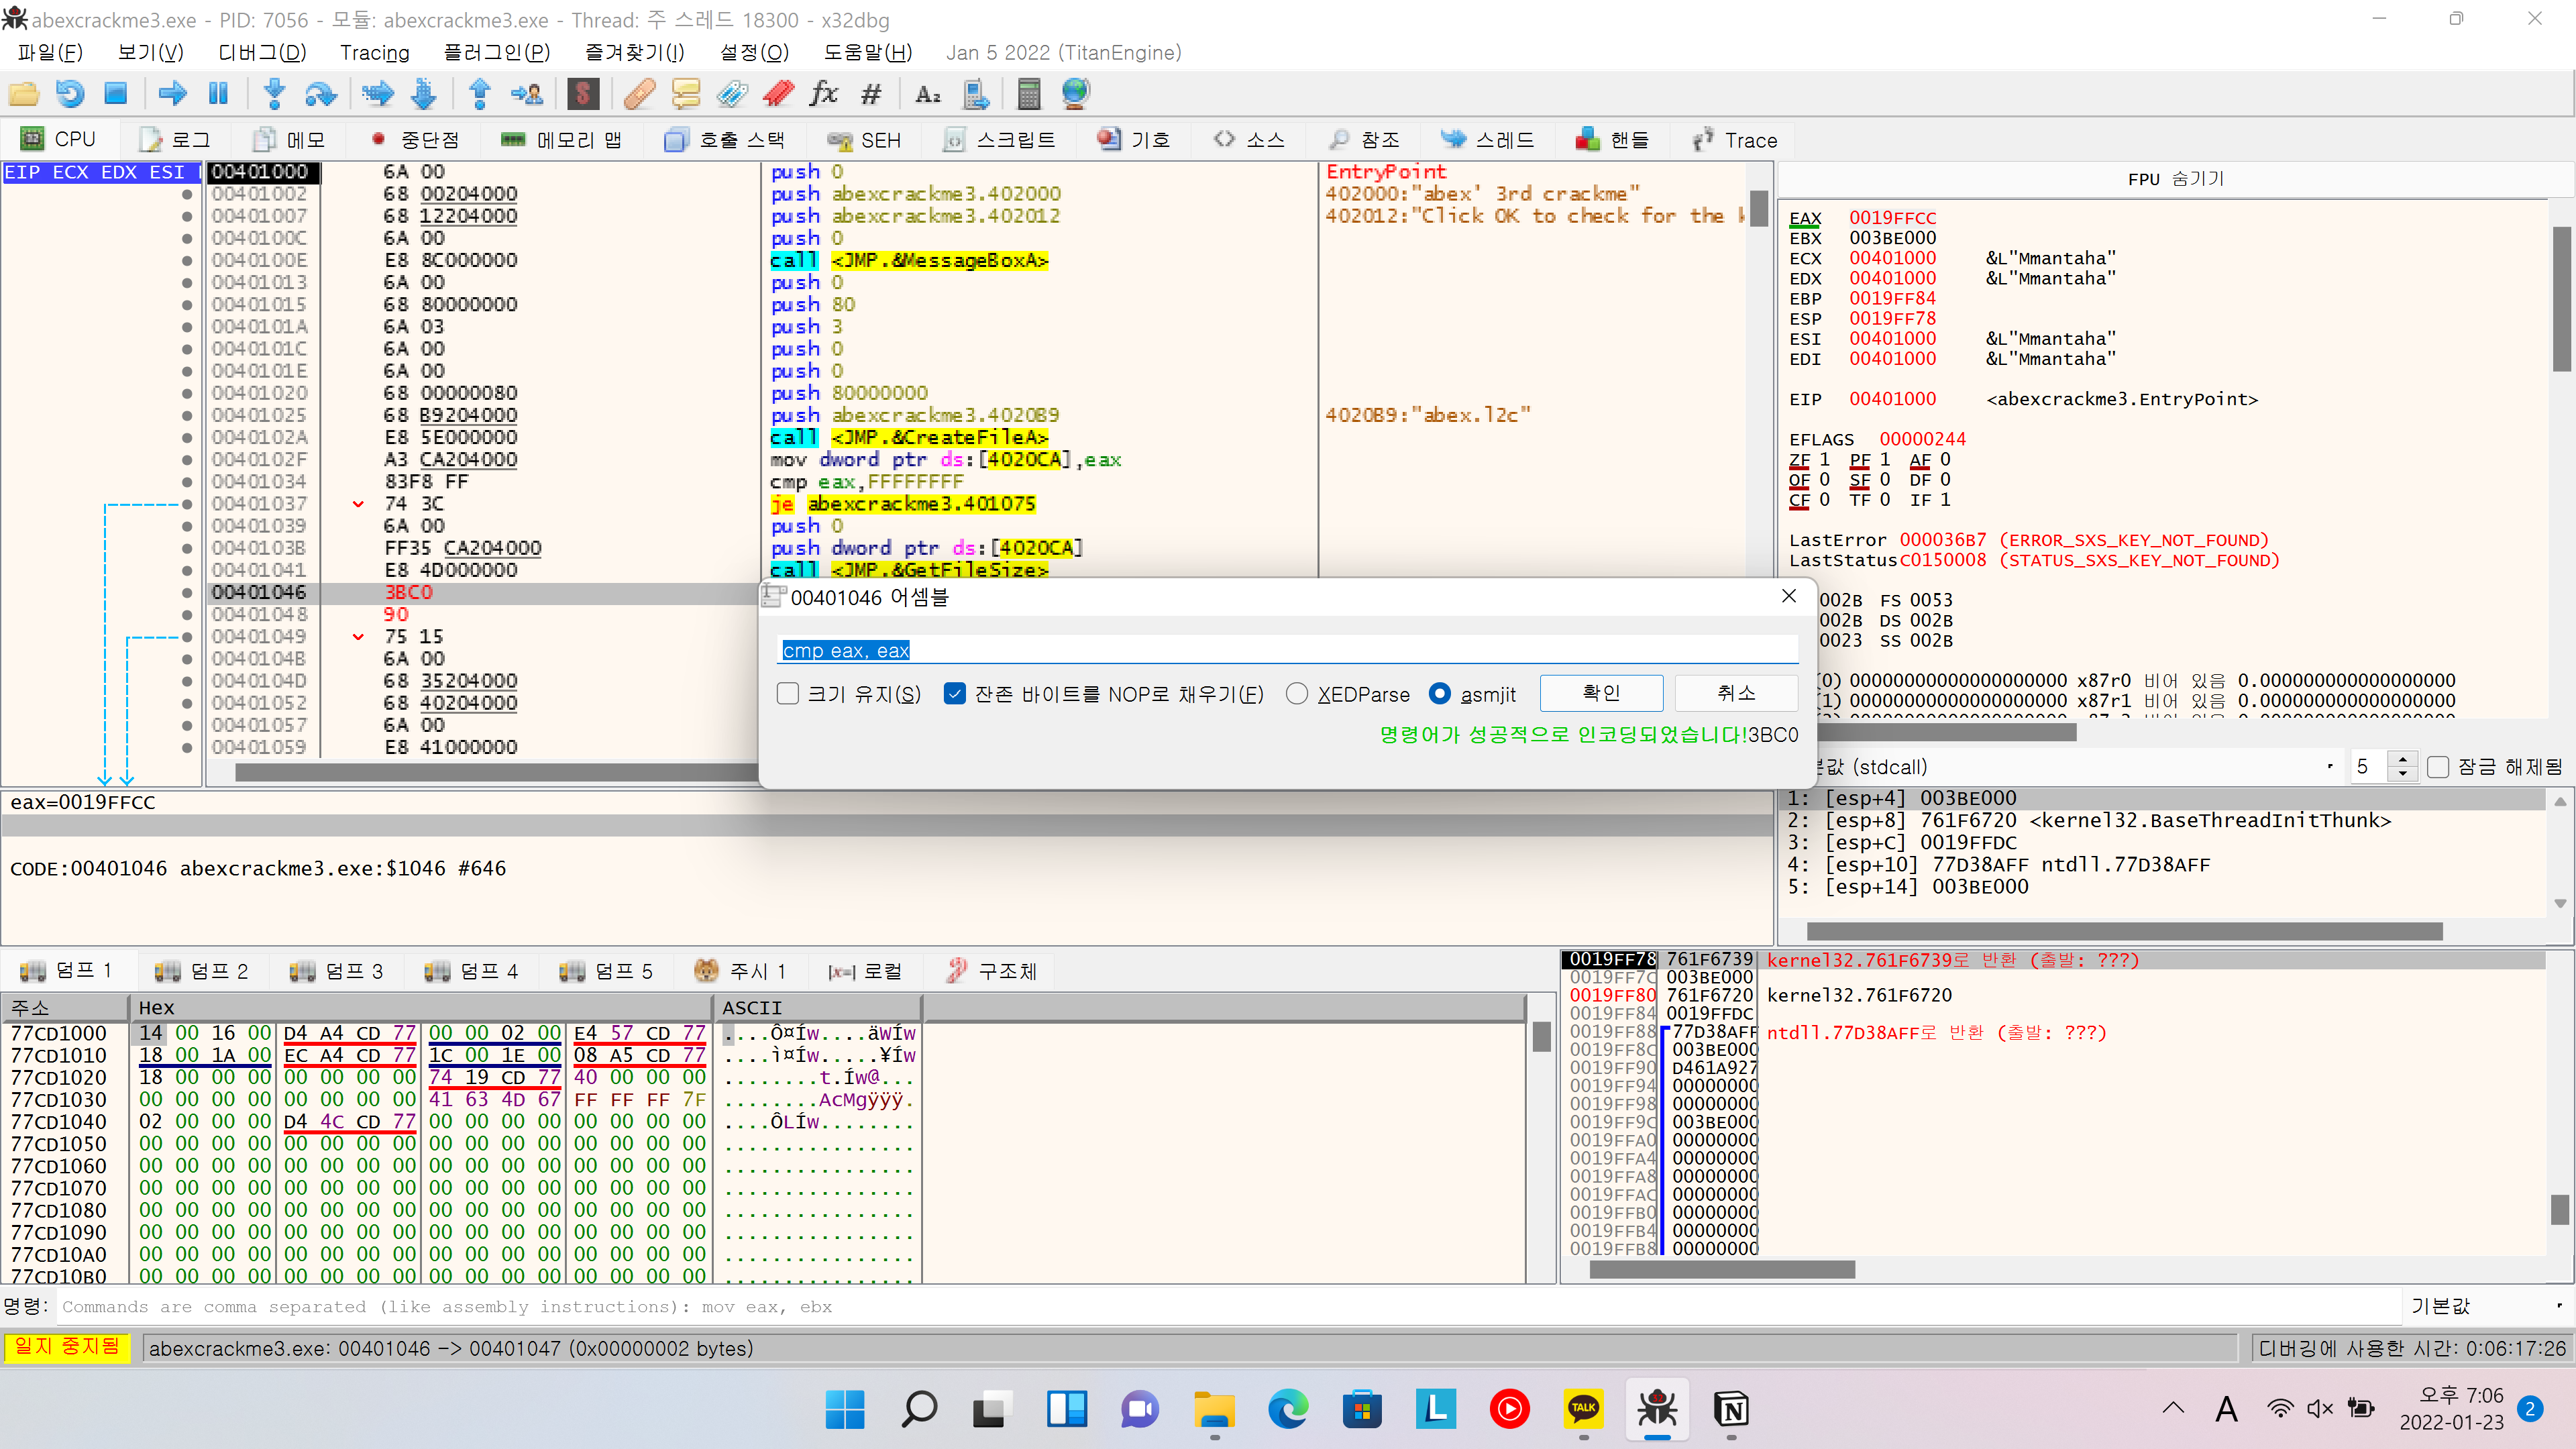This screenshot has height=1449, width=2576.
Task: Toggle the 잠금 해제됨 checkbox
Action: [x=2438, y=767]
